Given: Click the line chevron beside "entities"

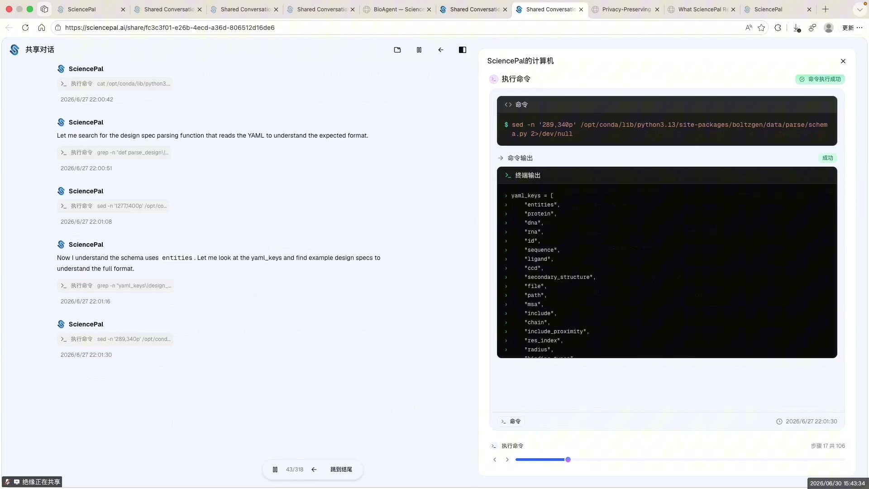Looking at the screenshot, I should point(506,205).
